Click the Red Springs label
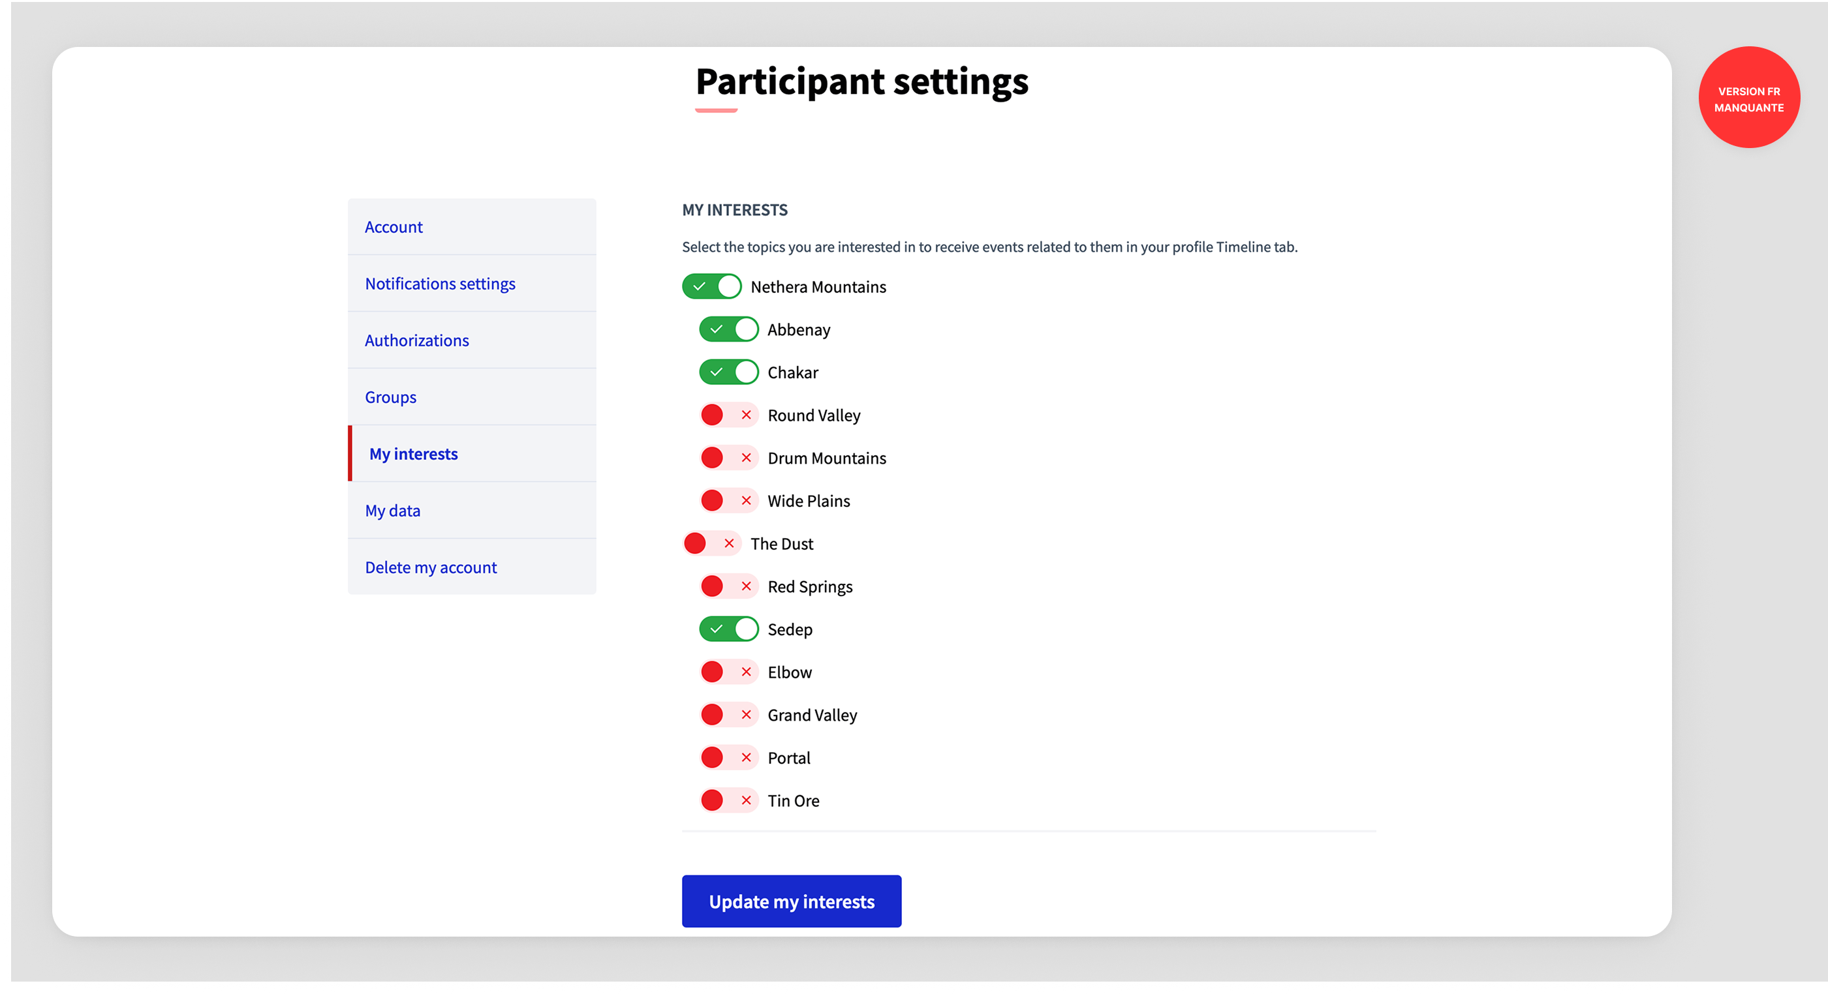 click(x=810, y=587)
